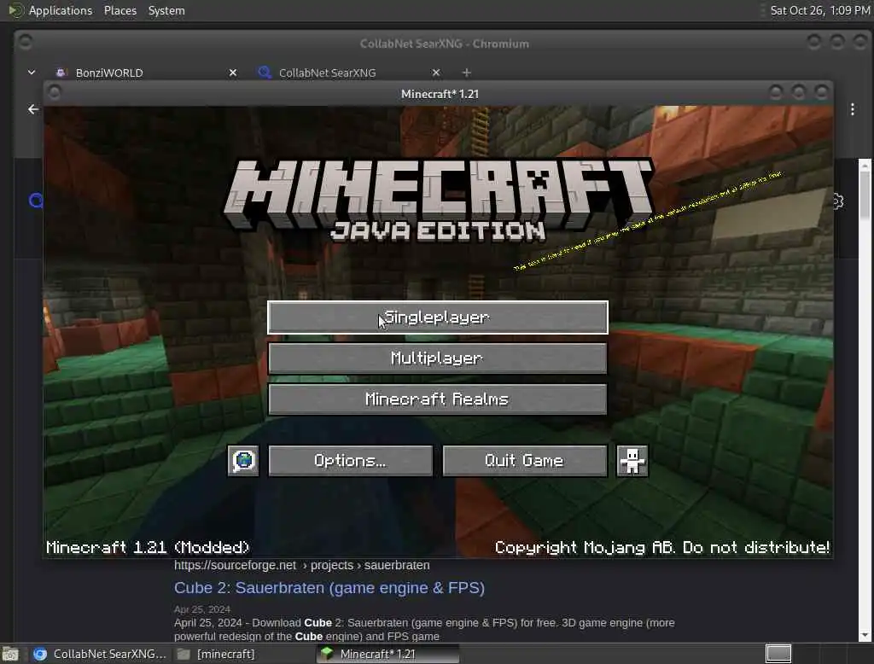Open the language selection globe icon
Screen dimensions: 874x664
click(243, 461)
